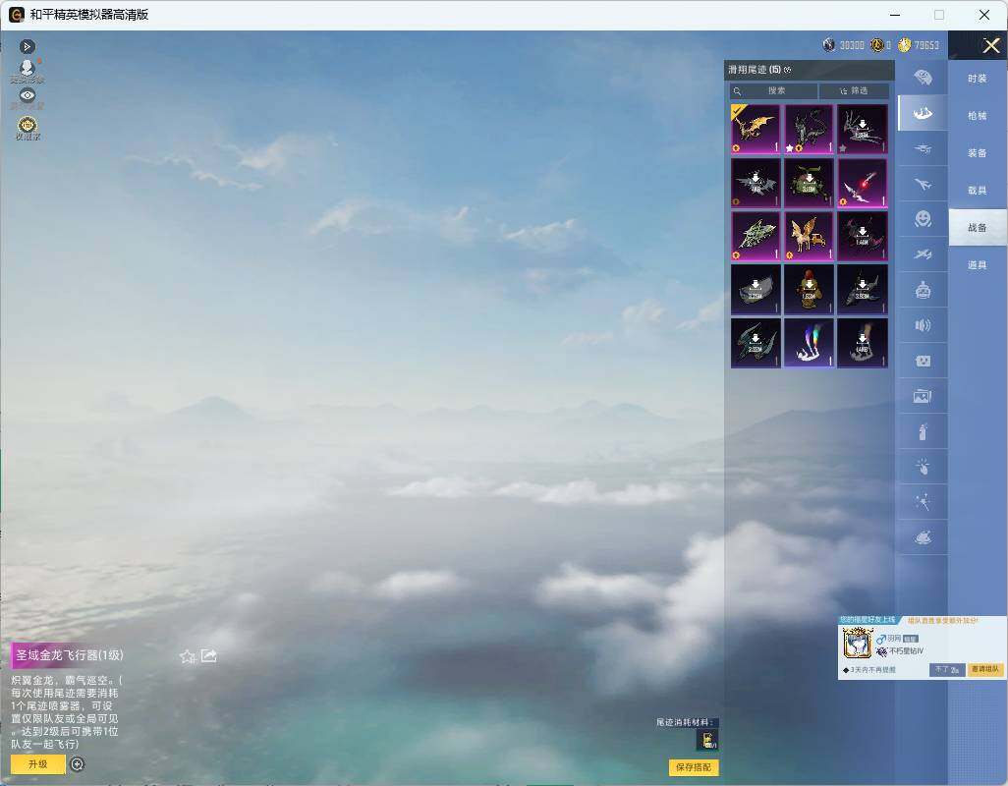This screenshot has width=1008, height=786.
Task: Open the glide trail wings category
Action: coord(923,113)
